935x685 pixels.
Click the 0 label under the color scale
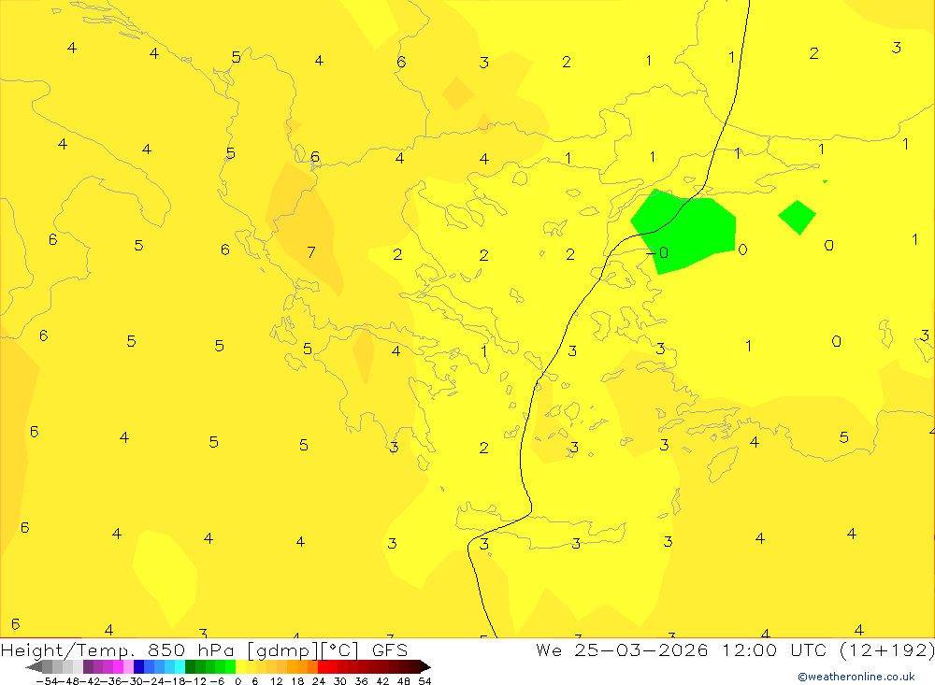(237, 681)
